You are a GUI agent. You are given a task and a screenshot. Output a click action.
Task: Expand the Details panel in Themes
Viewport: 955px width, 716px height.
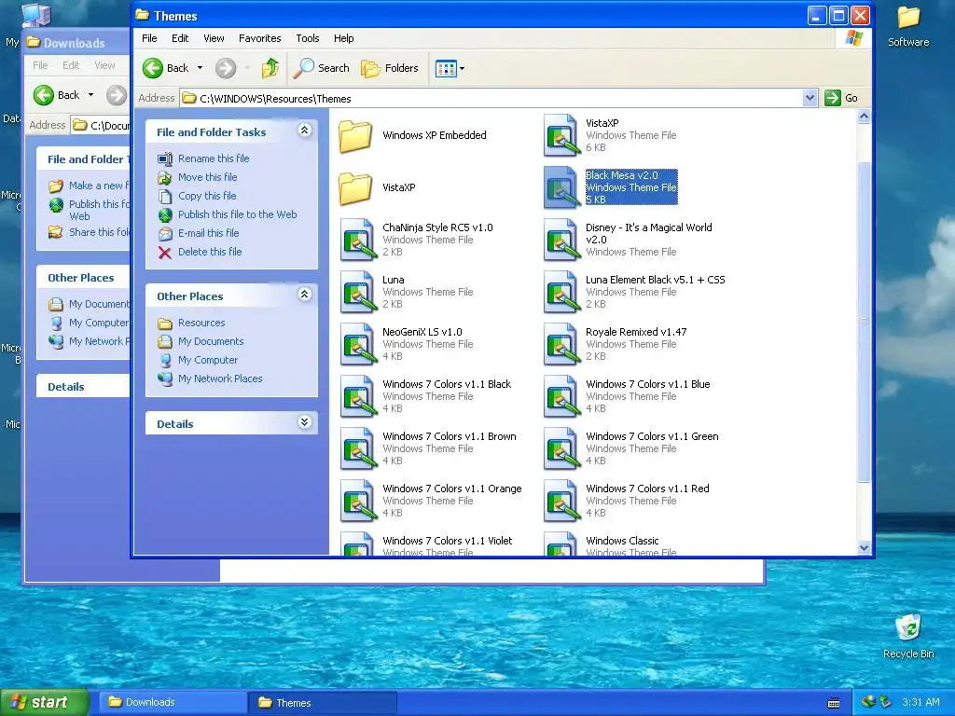pyautogui.click(x=305, y=422)
